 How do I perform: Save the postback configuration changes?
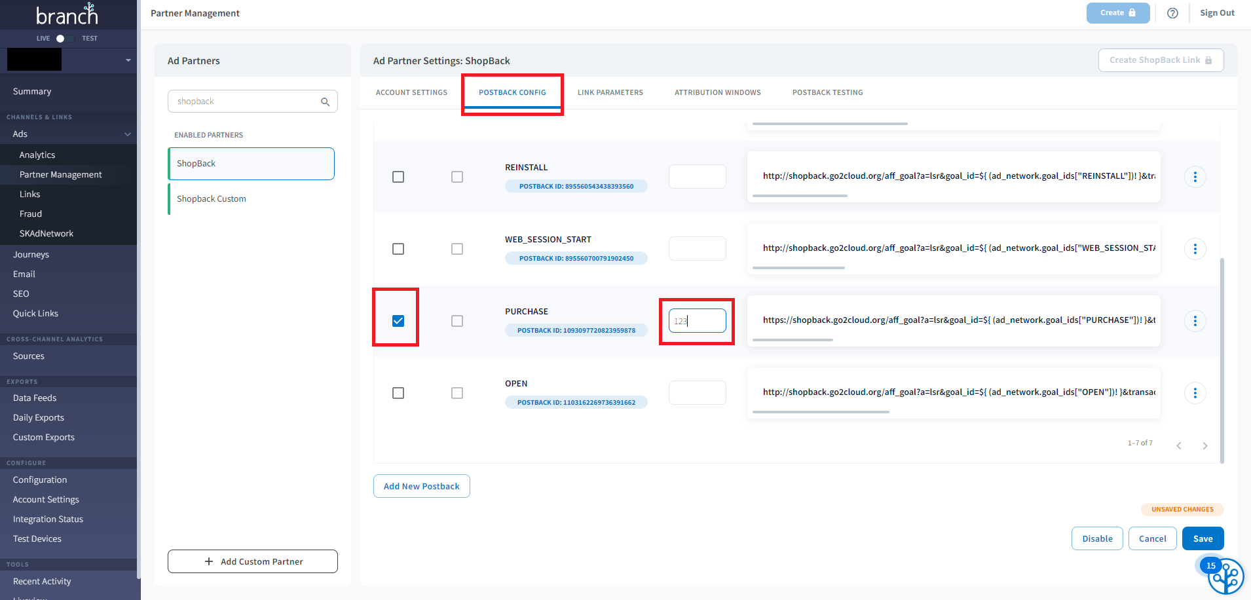pyautogui.click(x=1203, y=538)
